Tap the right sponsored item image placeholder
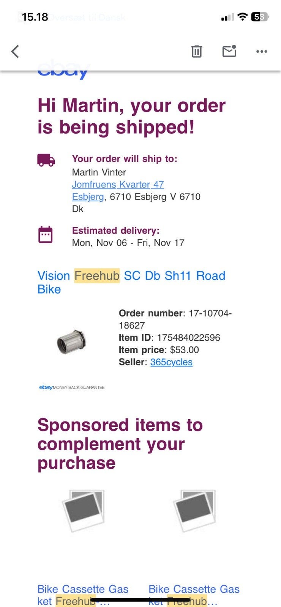Image resolution: width=281 pixels, height=607 pixels. (194, 510)
